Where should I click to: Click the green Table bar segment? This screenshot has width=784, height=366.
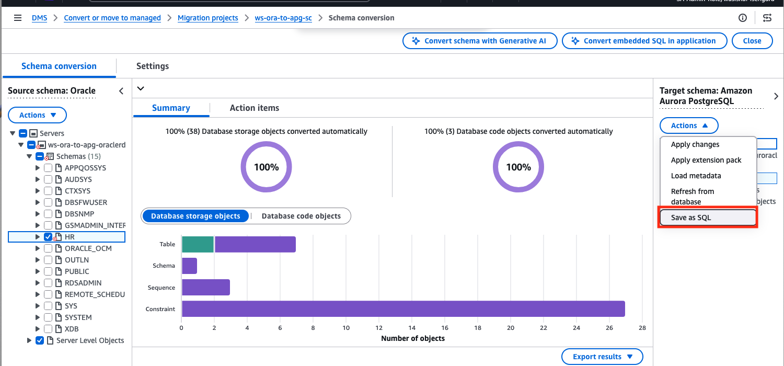pos(198,244)
